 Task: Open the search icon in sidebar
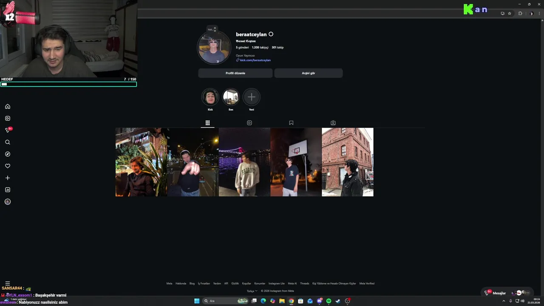8,142
